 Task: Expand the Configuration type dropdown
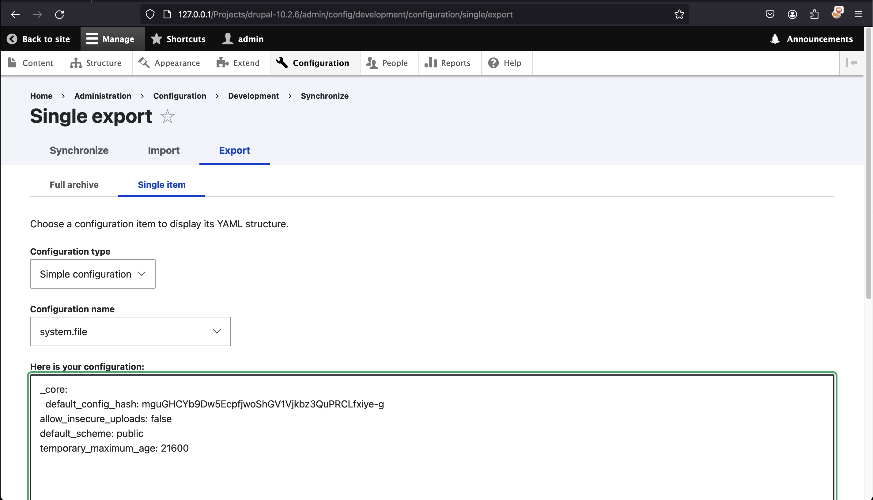[x=93, y=274]
